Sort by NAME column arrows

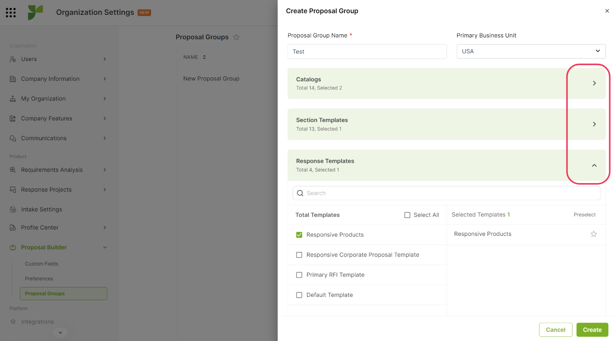pos(204,57)
